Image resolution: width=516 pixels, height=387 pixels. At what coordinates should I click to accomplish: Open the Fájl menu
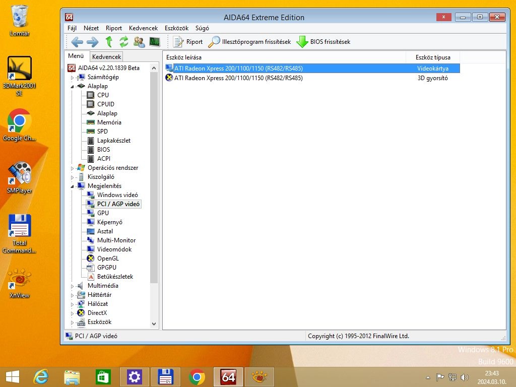[72, 28]
